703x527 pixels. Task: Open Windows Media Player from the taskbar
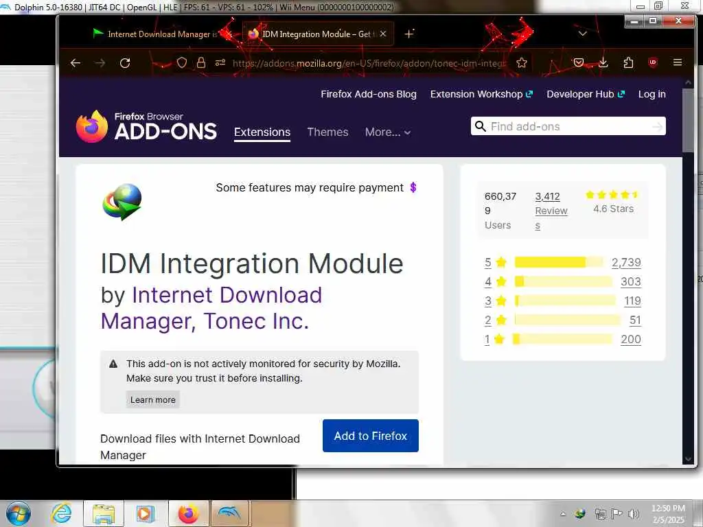[x=146, y=513]
